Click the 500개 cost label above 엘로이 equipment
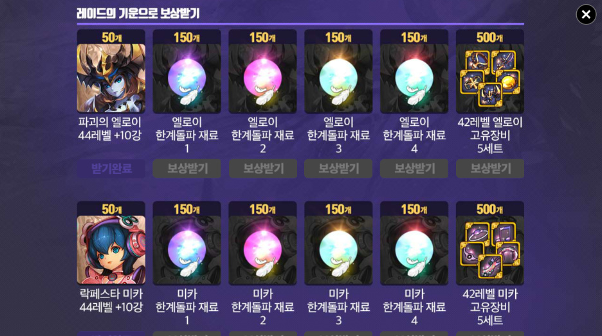The width and height of the screenshot is (602, 336). [x=490, y=37]
